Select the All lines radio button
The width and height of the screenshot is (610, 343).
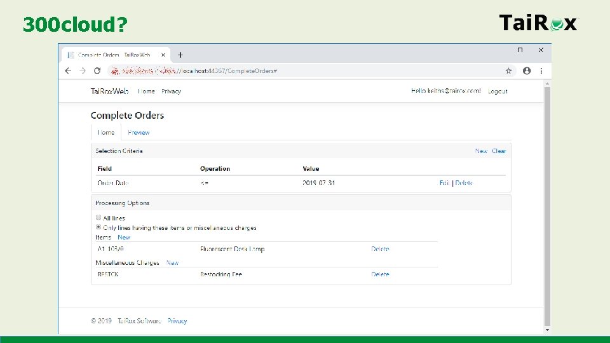point(98,217)
